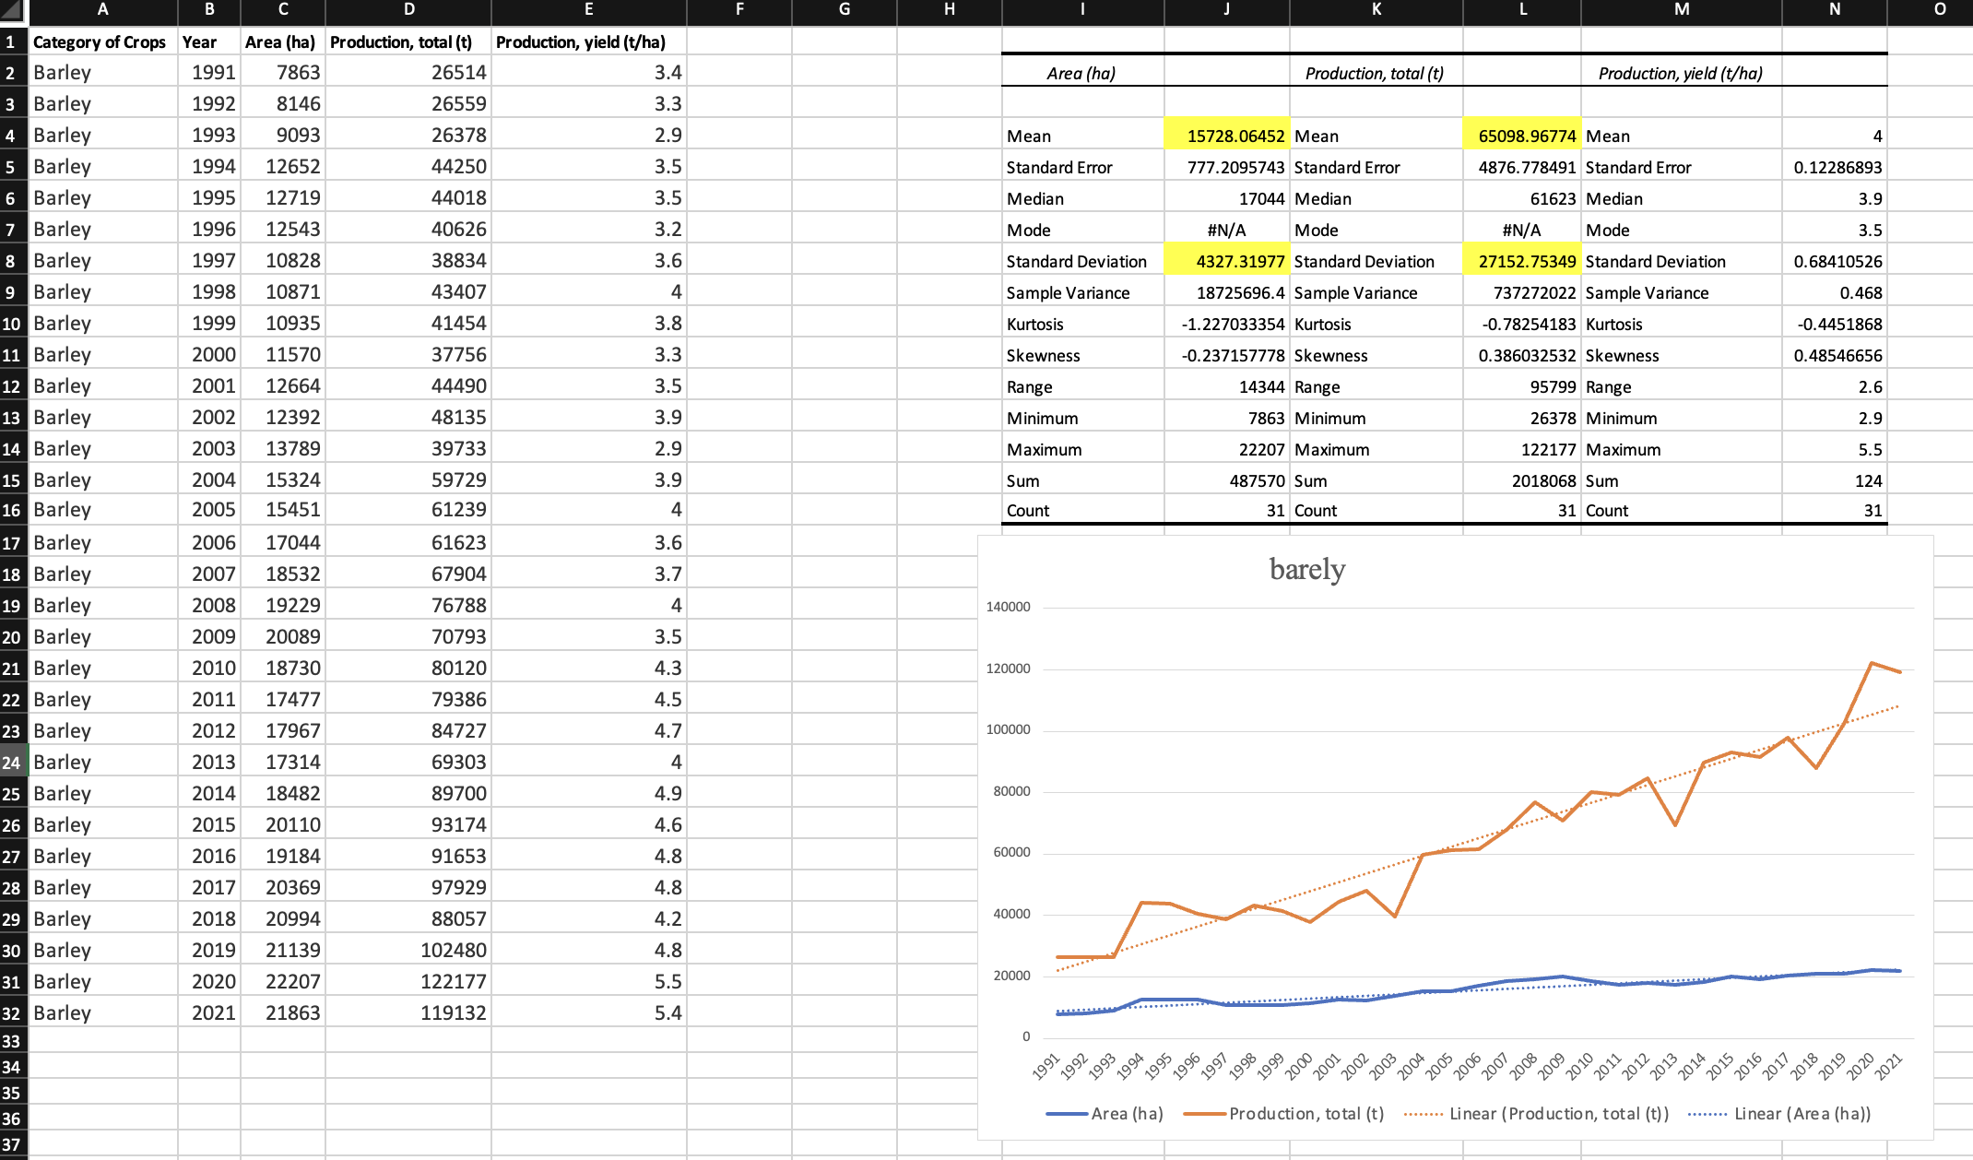Select the Area Mode #N/A cell

[1227, 231]
